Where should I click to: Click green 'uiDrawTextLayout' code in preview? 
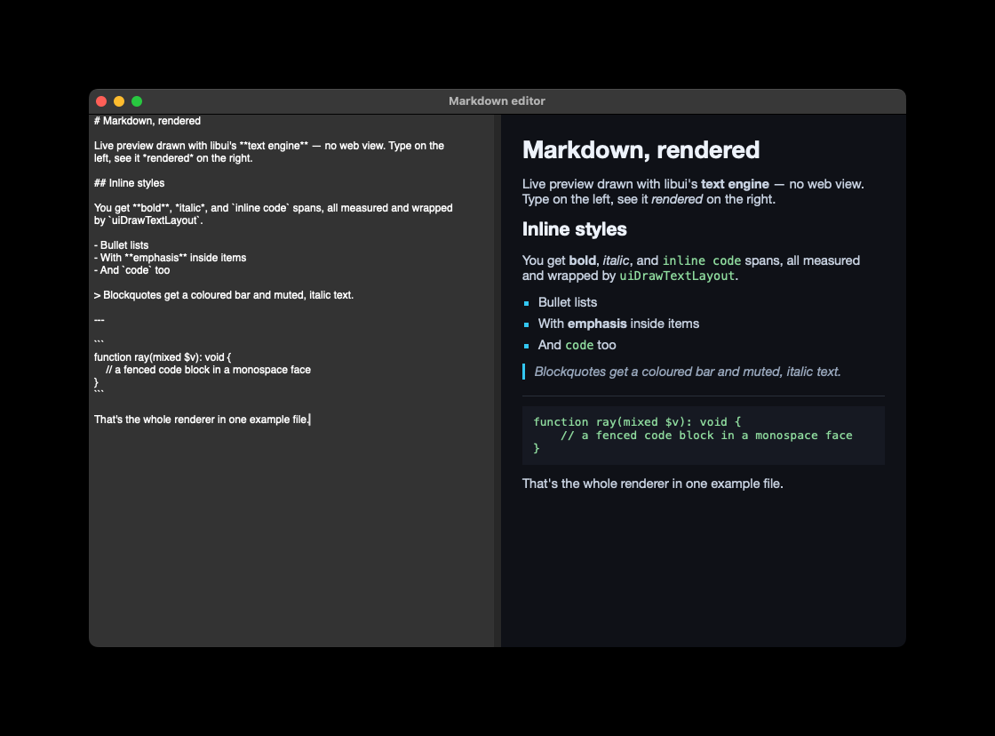tap(677, 276)
